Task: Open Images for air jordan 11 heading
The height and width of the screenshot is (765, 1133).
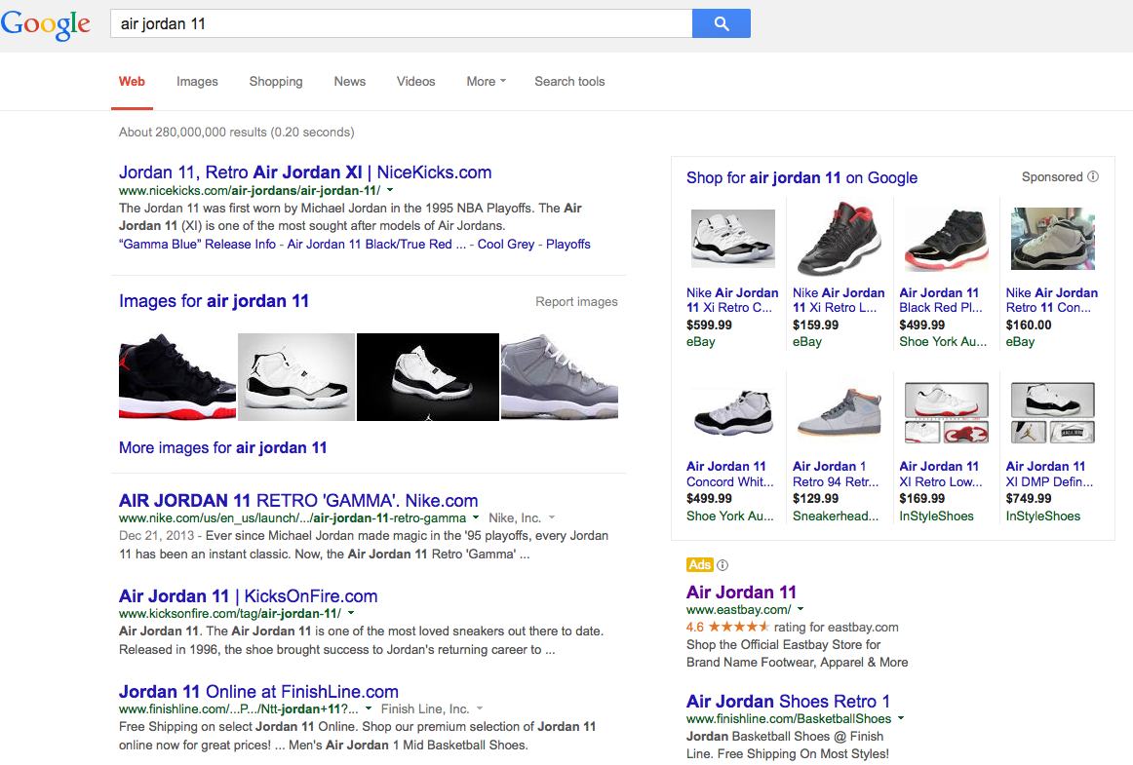Action: coord(214,300)
